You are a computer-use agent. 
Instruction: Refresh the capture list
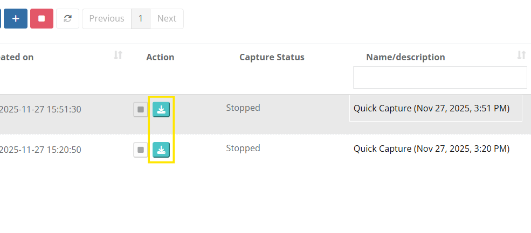click(67, 18)
